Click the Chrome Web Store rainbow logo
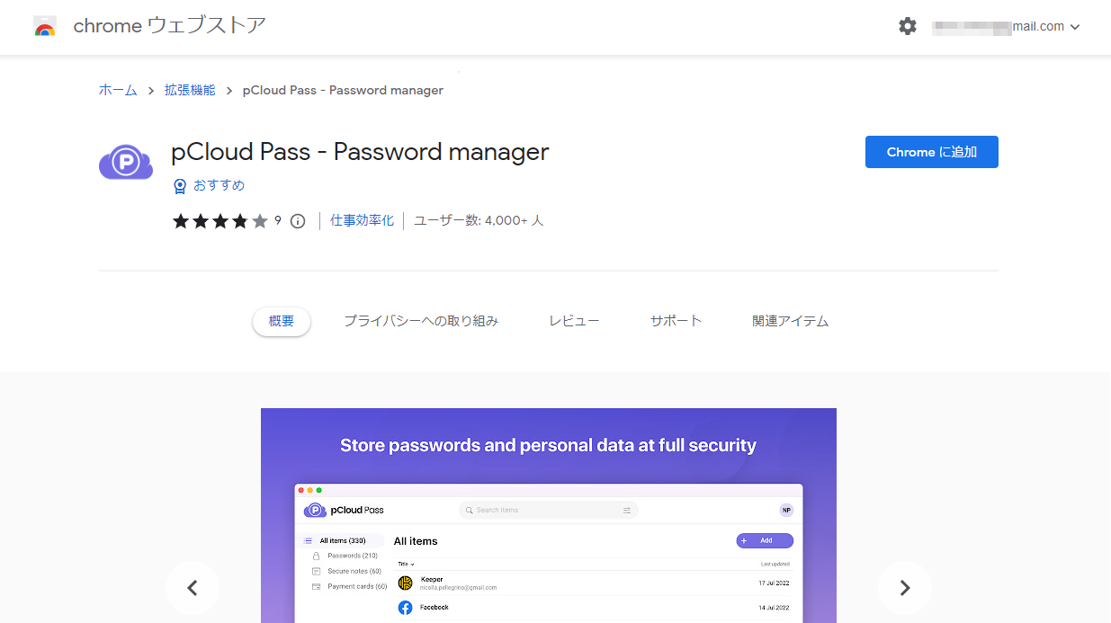This screenshot has width=1111, height=623. 45,27
